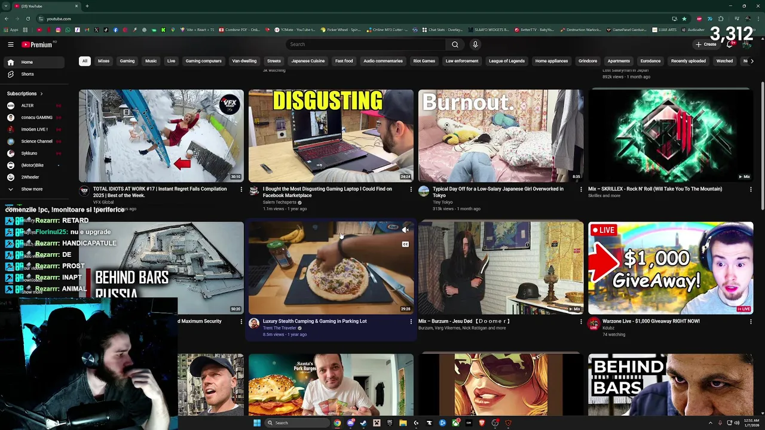Image resolution: width=765 pixels, height=430 pixels.
Task: Start voice search with the microphone
Action: (x=475, y=44)
